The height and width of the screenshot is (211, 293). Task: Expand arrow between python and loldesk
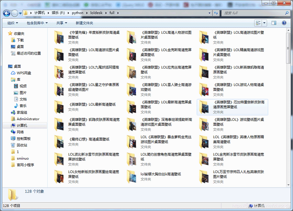pos(87,13)
